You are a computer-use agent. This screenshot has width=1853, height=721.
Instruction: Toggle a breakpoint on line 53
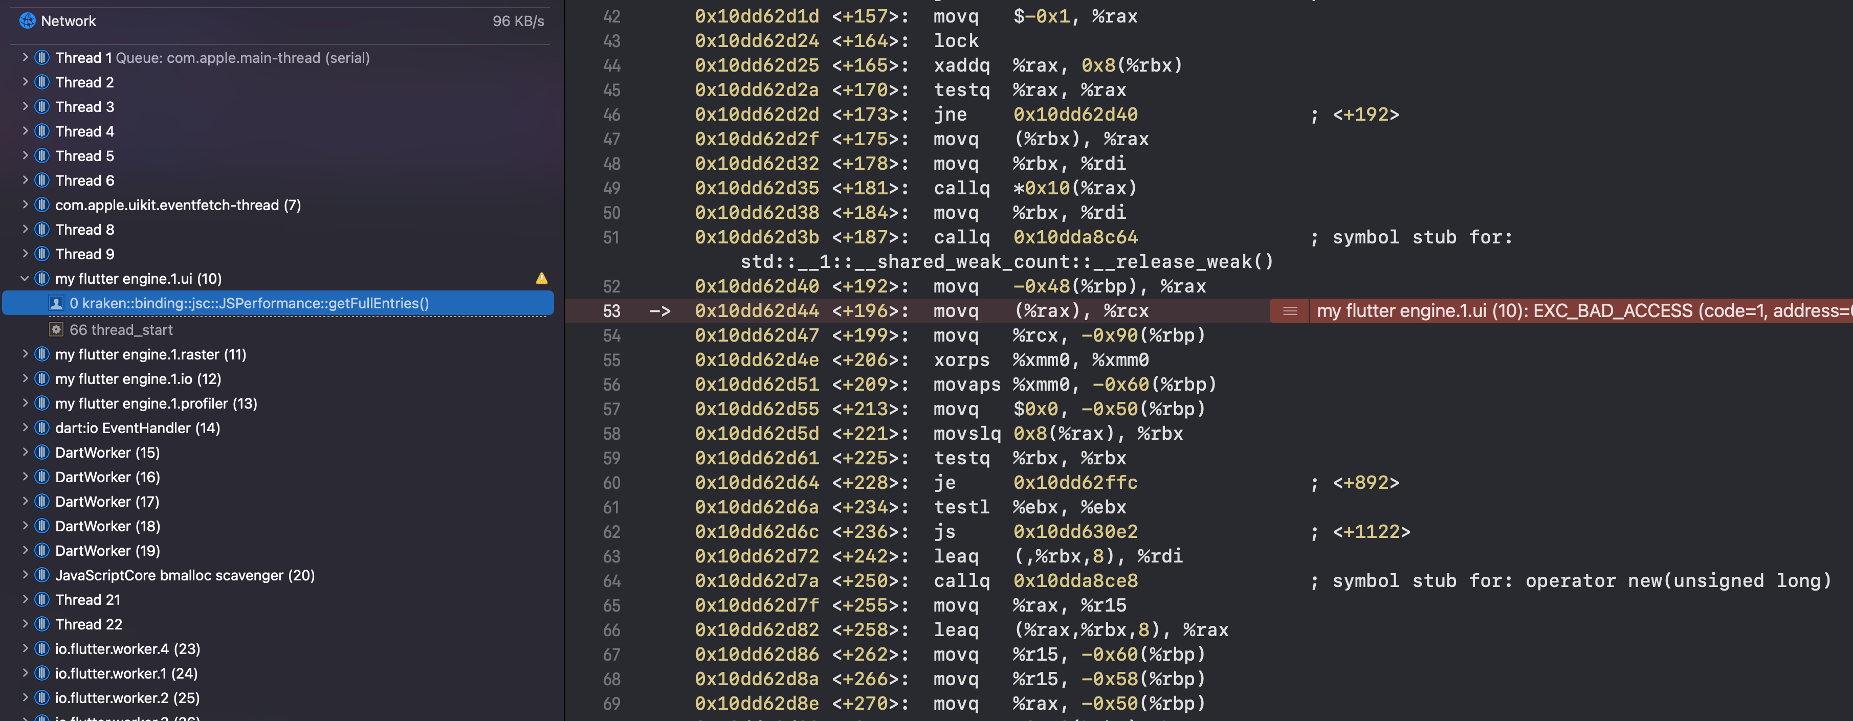tap(612, 310)
